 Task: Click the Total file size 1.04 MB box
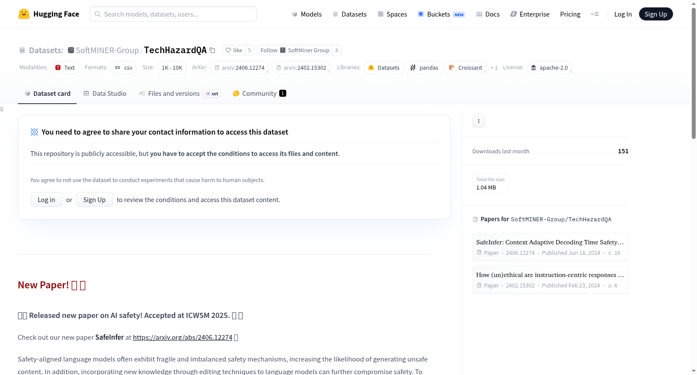point(491,184)
